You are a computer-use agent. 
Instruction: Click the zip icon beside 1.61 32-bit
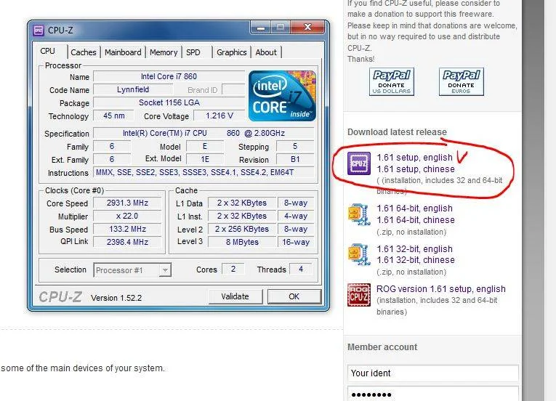[359, 254]
